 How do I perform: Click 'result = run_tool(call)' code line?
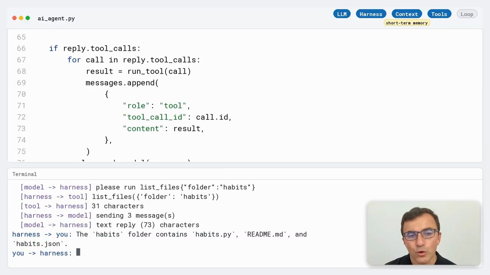coord(139,71)
